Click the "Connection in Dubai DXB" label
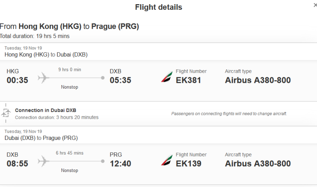Screen dimensions: 317x187 [45, 110]
